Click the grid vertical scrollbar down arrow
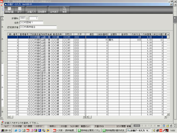 (168, 114)
